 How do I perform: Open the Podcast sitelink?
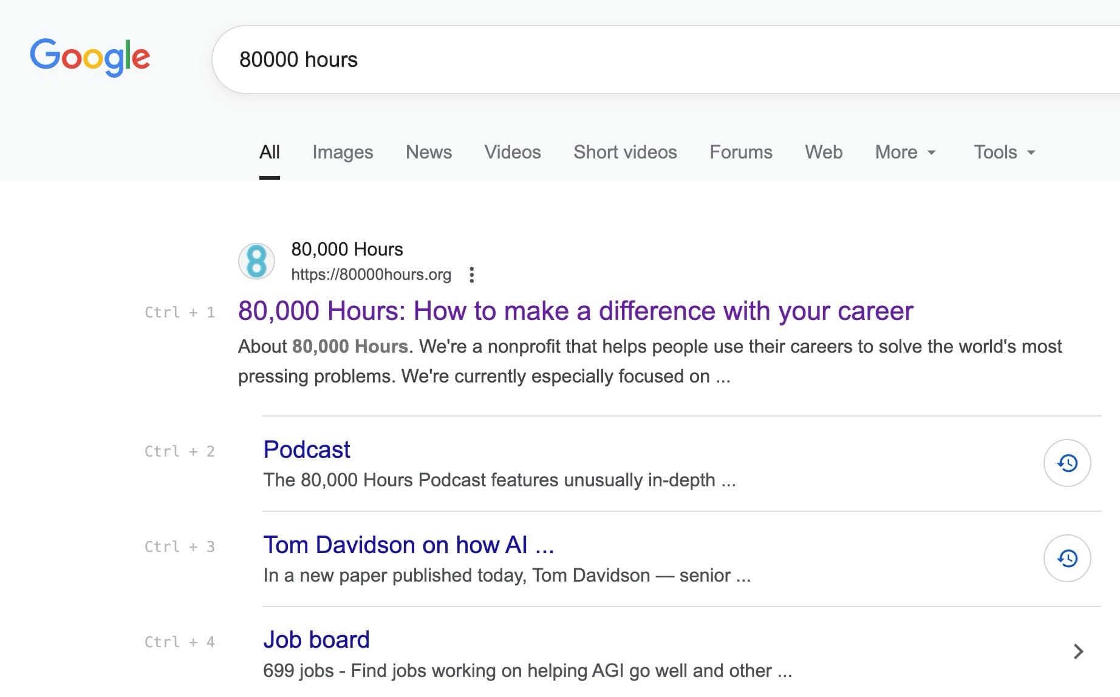pos(307,449)
